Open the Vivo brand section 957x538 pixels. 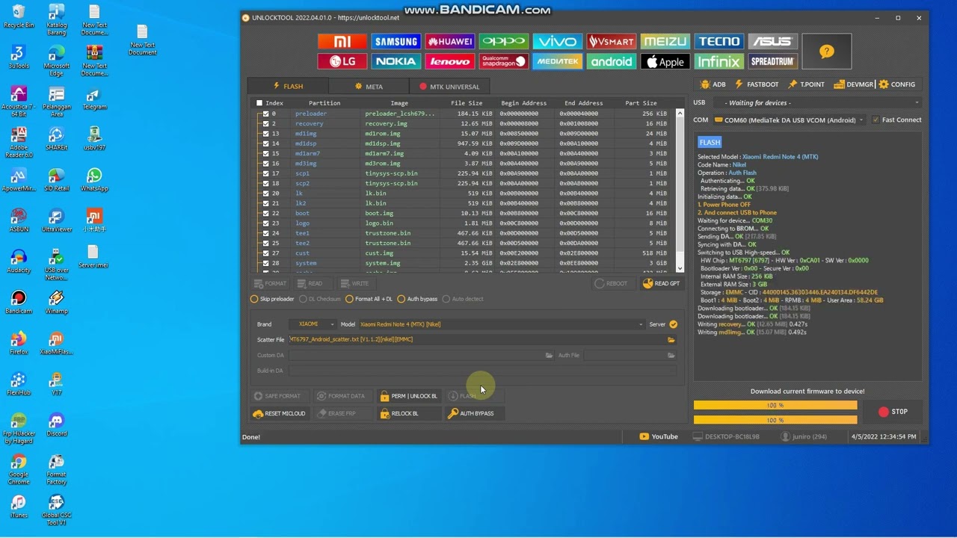tap(557, 42)
